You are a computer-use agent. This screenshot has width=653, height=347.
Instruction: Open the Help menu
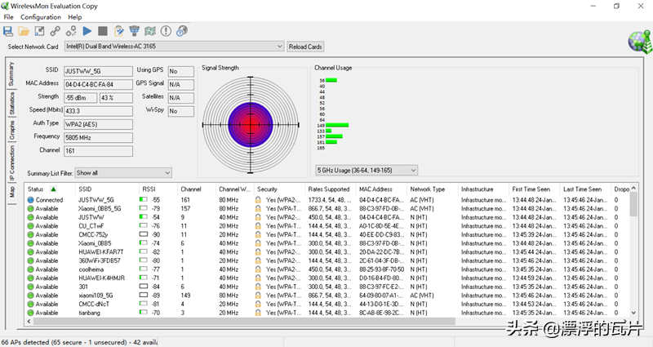pos(75,17)
